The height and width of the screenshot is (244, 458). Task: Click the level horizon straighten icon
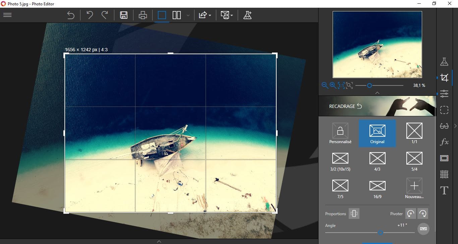click(x=423, y=229)
